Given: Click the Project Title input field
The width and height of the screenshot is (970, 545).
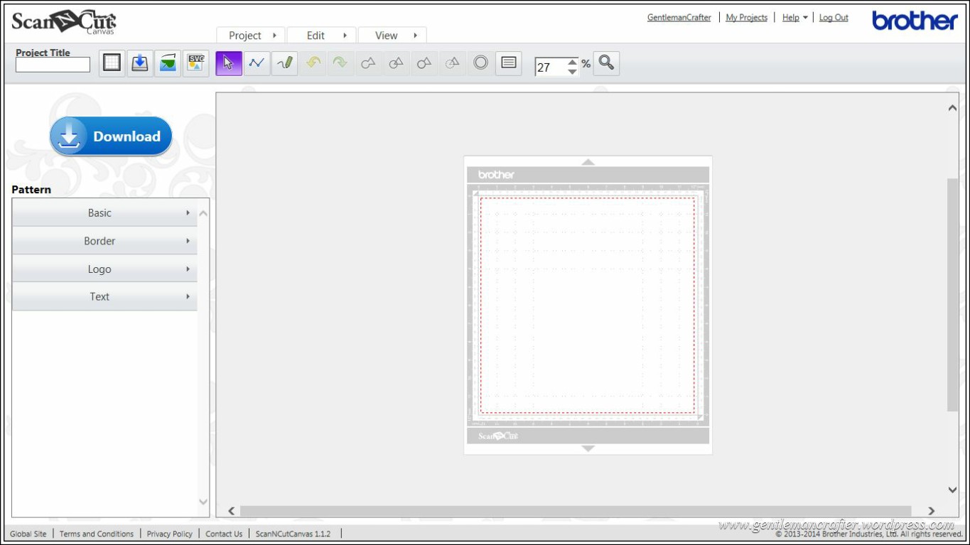Looking at the screenshot, I should click(53, 65).
